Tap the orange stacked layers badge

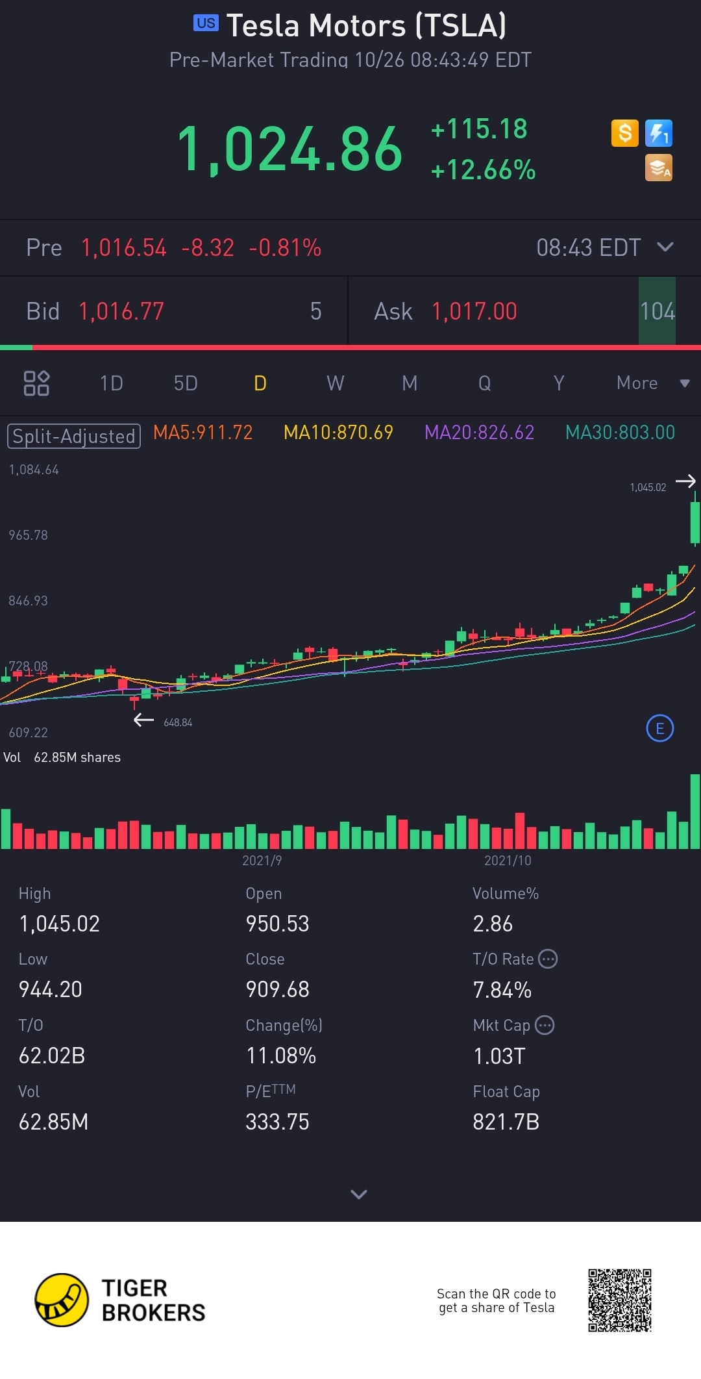(659, 168)
